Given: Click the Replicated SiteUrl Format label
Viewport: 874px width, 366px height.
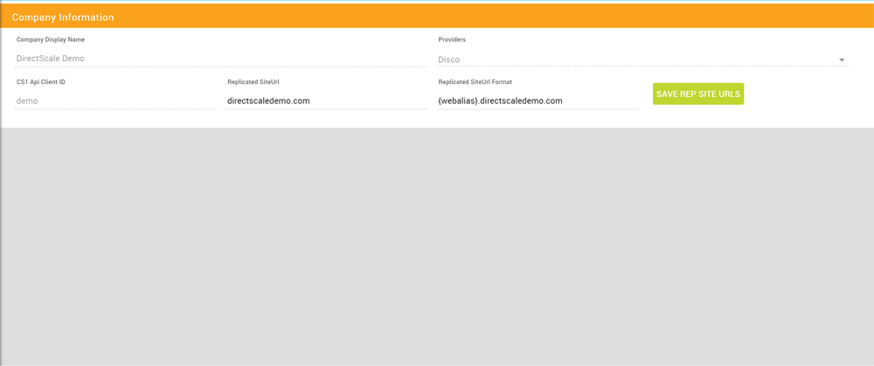Looking at the screenshot, I should click(x=475, y=82).
